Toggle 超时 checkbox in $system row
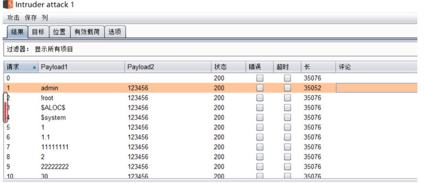This screenshot has width=424, height=183. [287, 117]
